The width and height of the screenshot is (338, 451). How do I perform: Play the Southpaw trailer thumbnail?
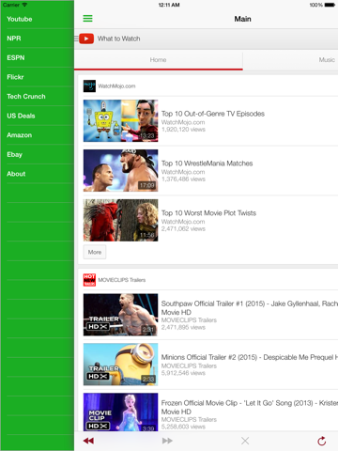coord(120,315)
